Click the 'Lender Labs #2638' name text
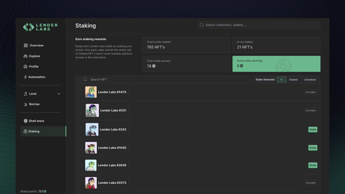 click(x=112, y=165)
